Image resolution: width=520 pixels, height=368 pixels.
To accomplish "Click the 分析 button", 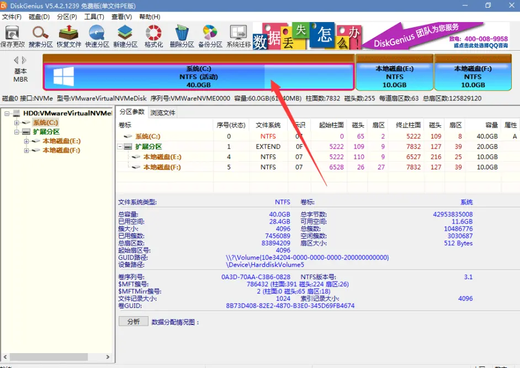I will click(x=134, y=322).
